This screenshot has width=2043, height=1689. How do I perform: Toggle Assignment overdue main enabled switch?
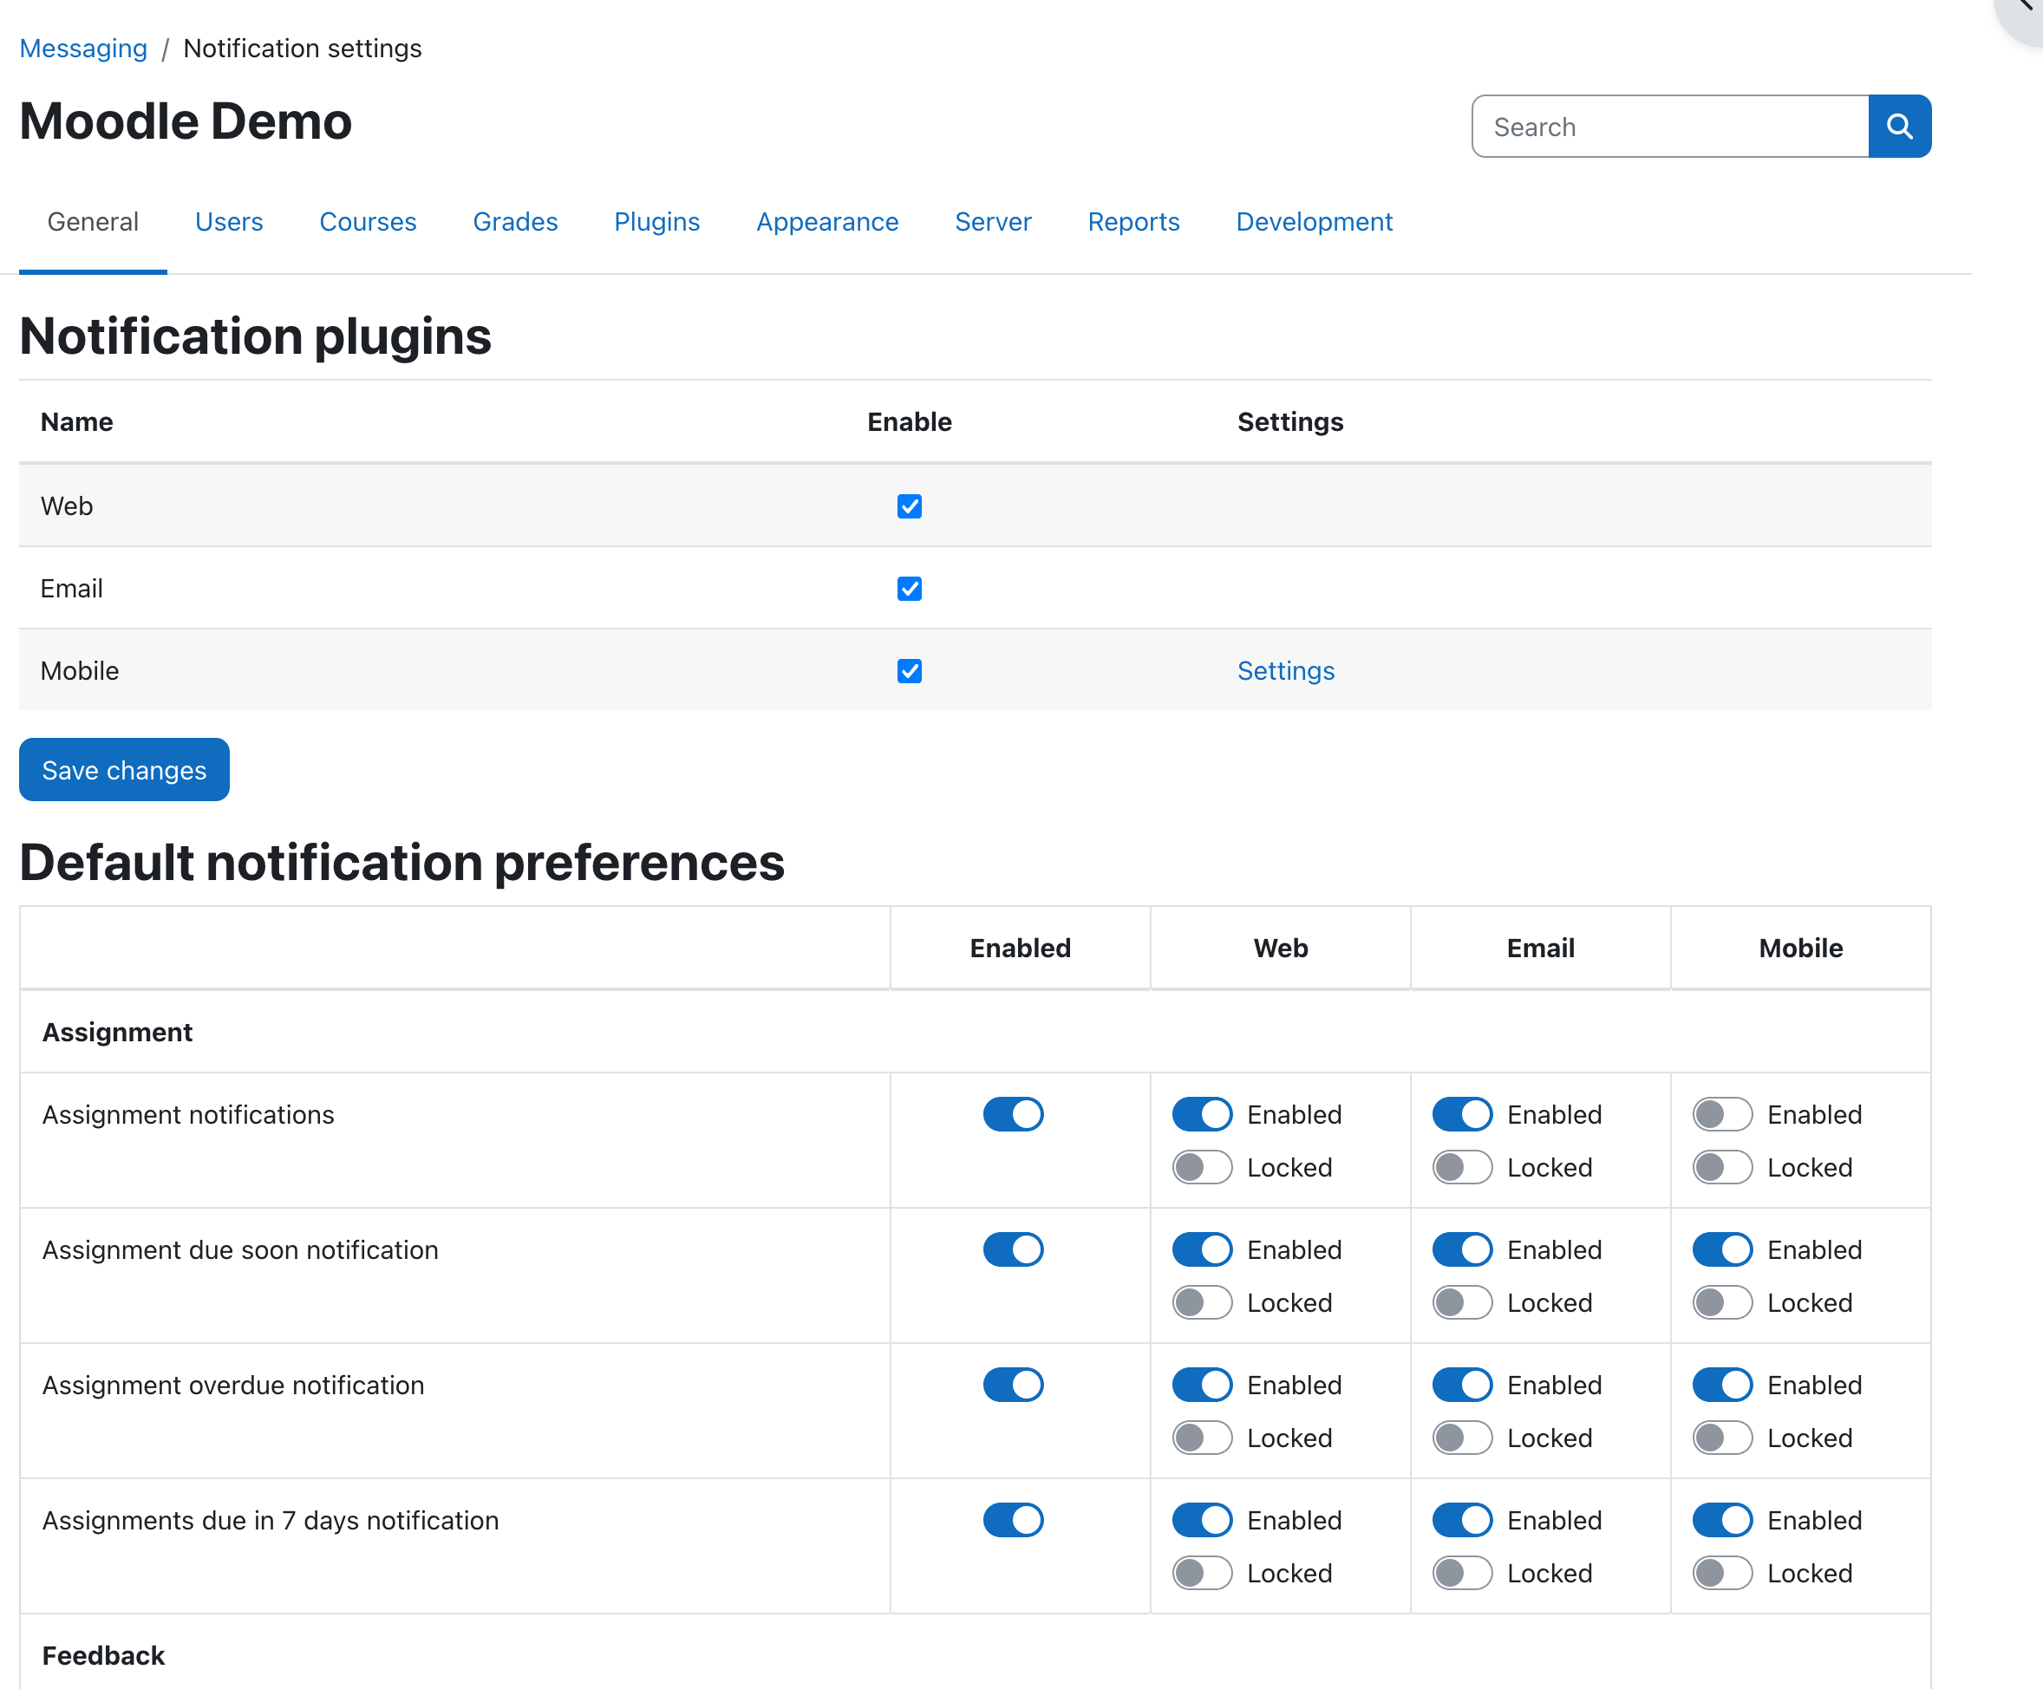pos(1013,1385)
